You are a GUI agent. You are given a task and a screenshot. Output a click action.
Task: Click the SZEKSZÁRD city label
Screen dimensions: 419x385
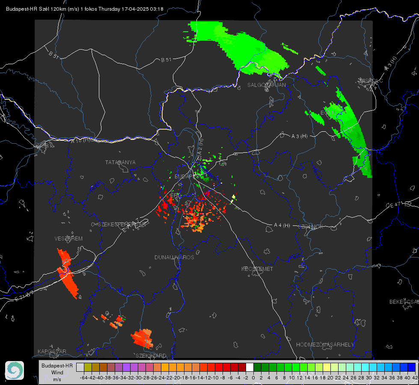pos(151,355)
